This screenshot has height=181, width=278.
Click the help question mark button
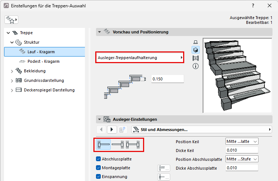click(253, 6)
